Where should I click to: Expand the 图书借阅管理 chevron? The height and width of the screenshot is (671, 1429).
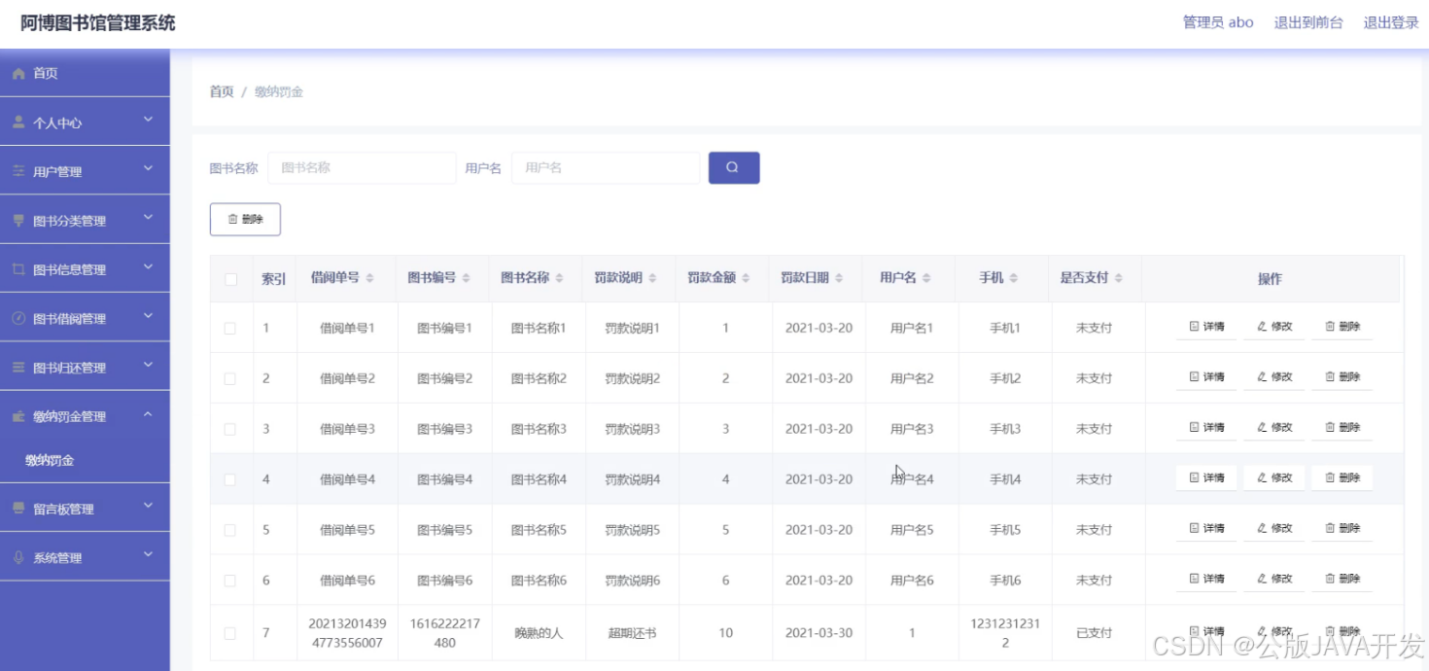148,315
